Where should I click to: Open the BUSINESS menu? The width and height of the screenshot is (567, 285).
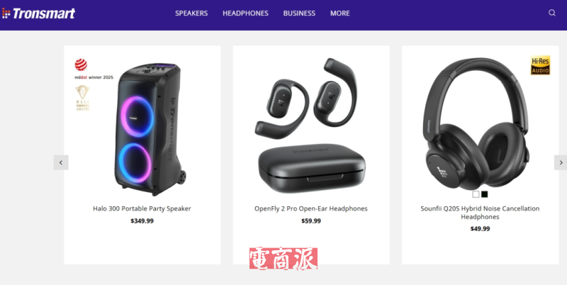tap(299, 13)
